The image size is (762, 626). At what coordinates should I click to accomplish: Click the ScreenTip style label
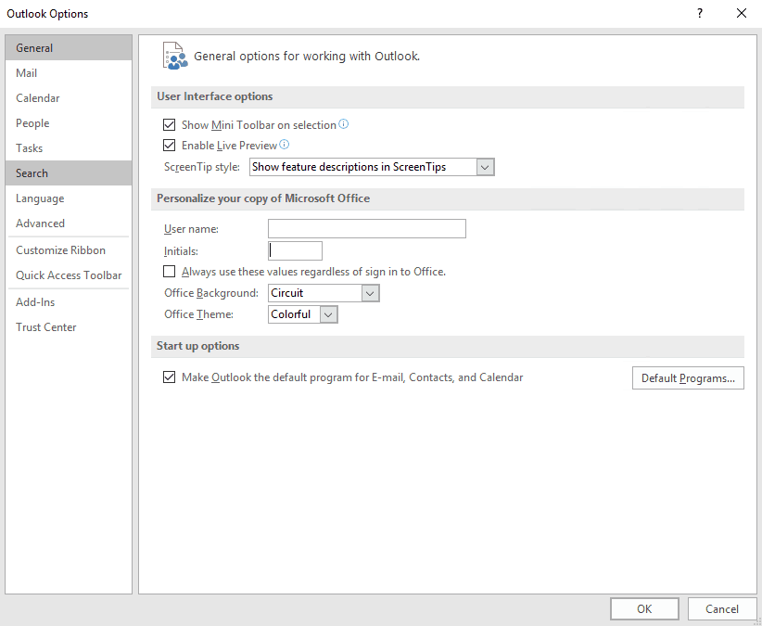pyautogui.click(x=202, y=167)
